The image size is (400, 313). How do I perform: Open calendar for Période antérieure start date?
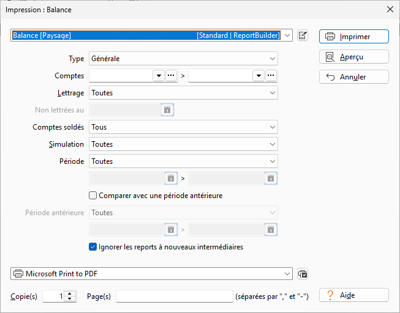click(171, 230)
